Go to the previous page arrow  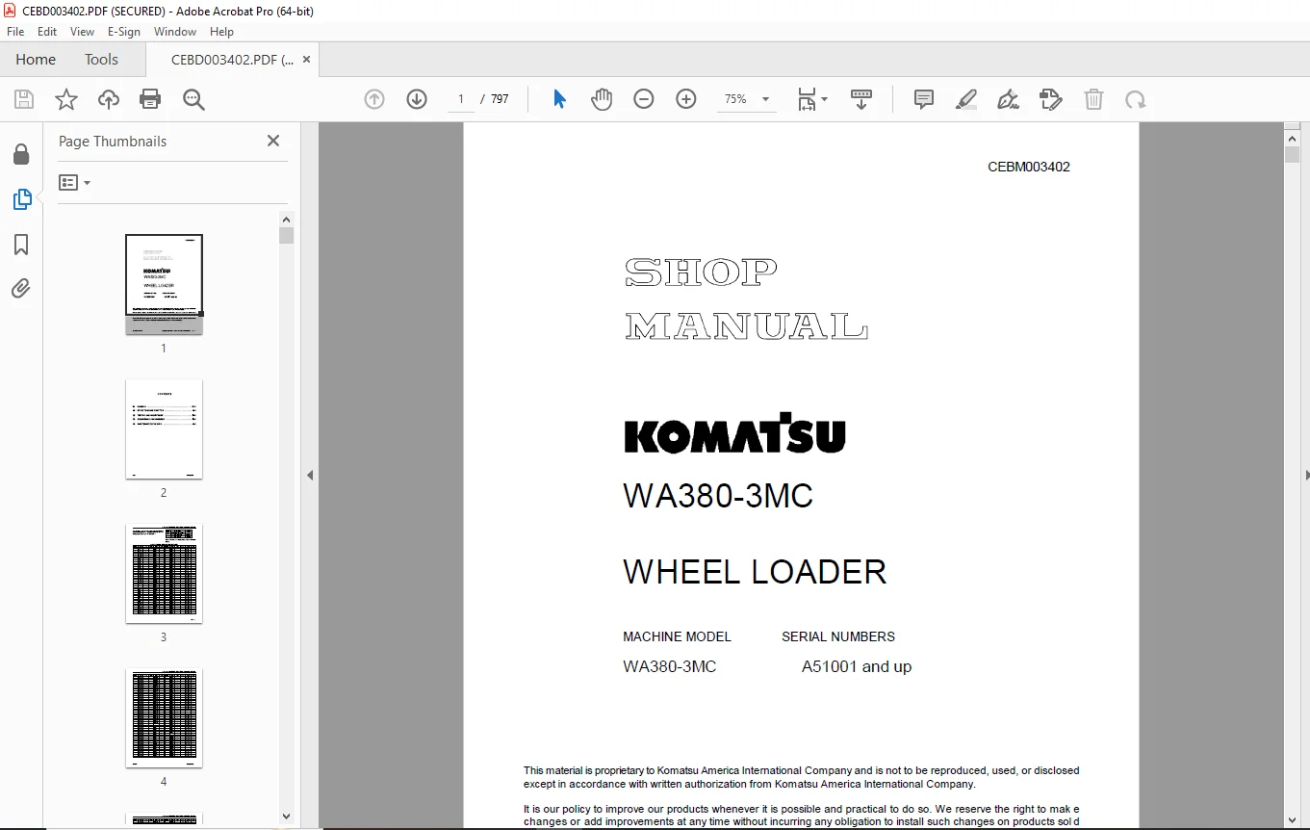tap(374, 99)
